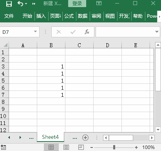161x151 pixels.
Task: Open the 数据 ribbon tab
Action: (83, 16)
